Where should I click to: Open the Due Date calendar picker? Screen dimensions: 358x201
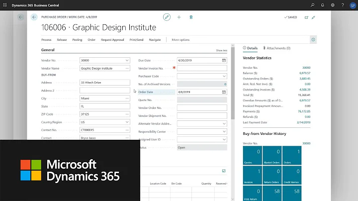224,60
